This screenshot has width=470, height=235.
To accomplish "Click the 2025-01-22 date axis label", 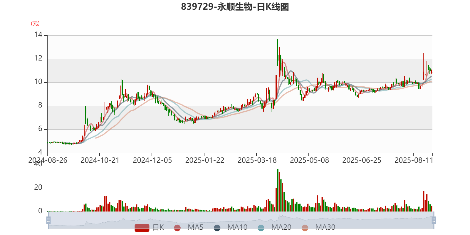I will click(204, 160).
